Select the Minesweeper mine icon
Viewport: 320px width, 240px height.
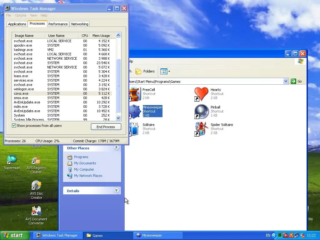[x=135, y=112]
